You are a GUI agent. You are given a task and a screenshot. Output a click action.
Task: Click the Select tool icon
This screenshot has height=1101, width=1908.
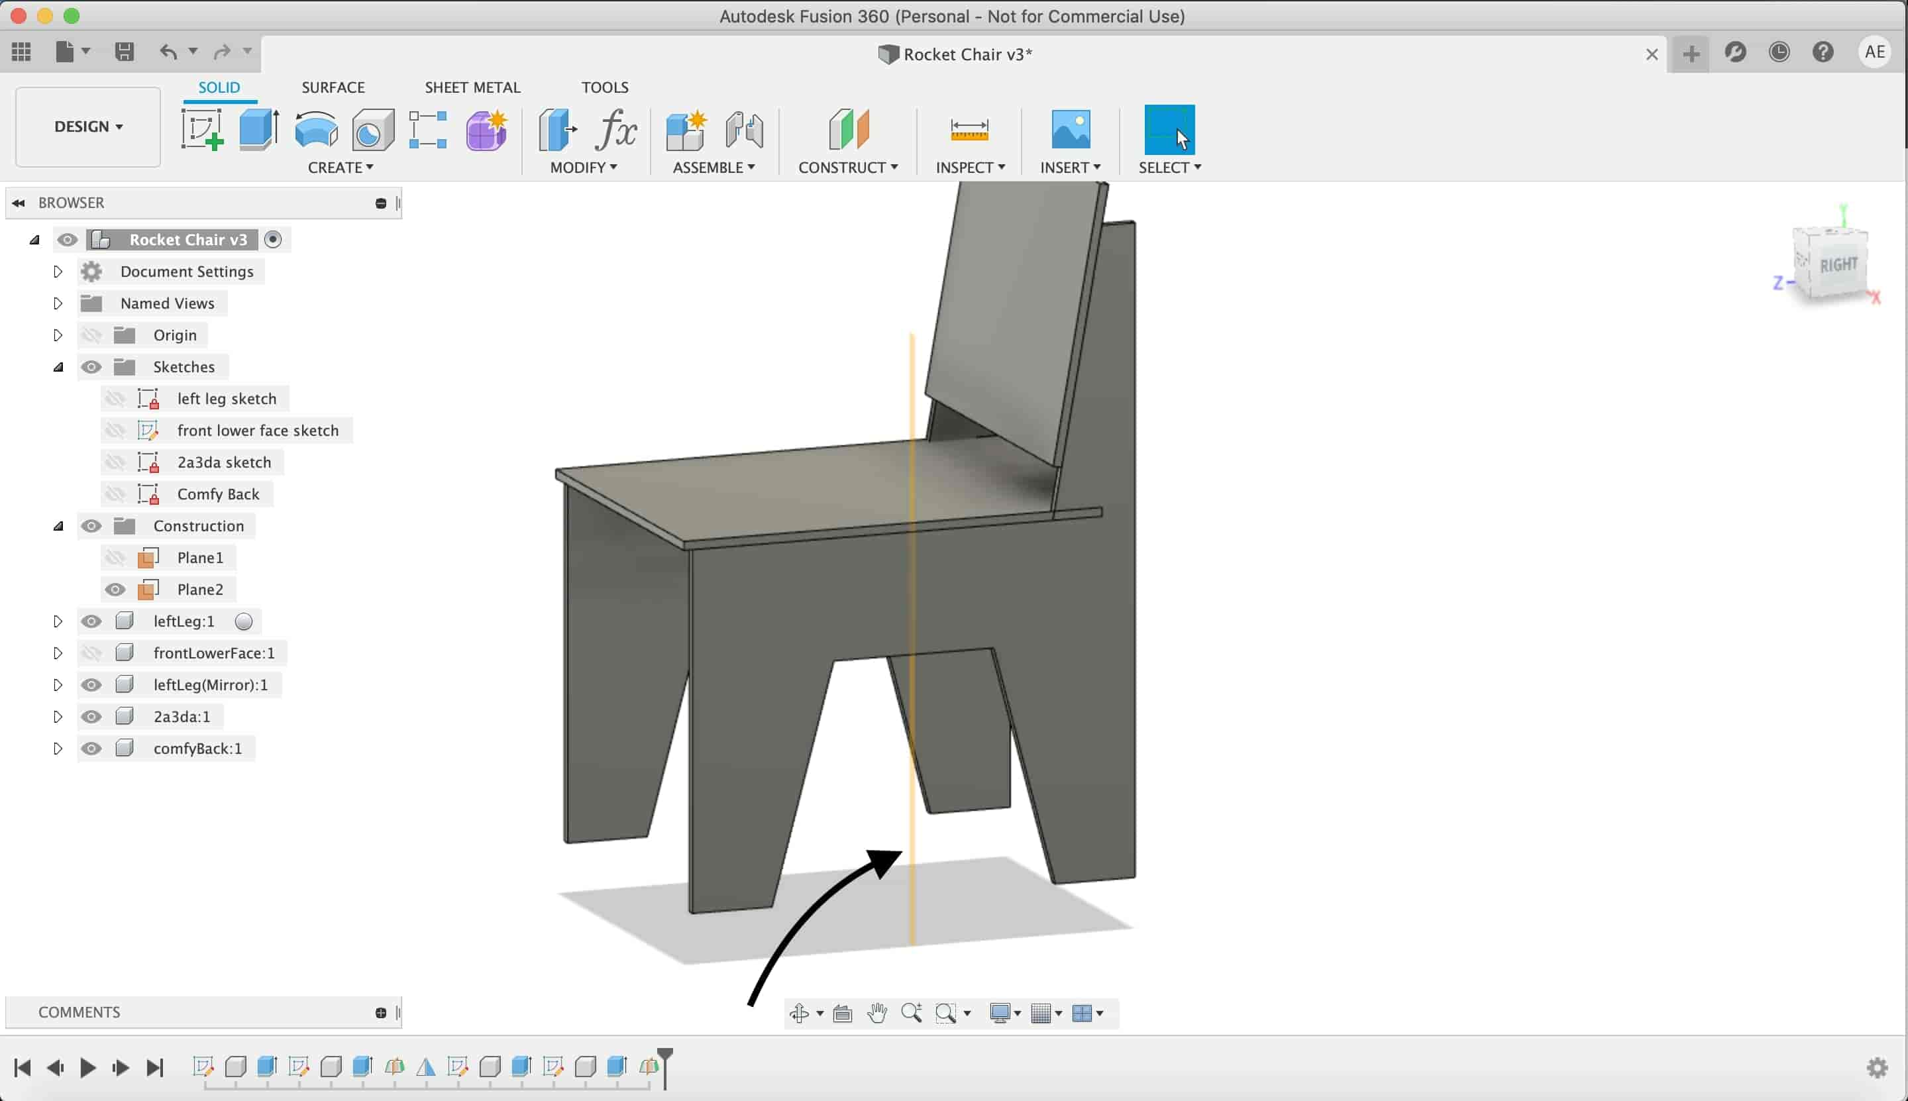click(x=1169, y=129)
